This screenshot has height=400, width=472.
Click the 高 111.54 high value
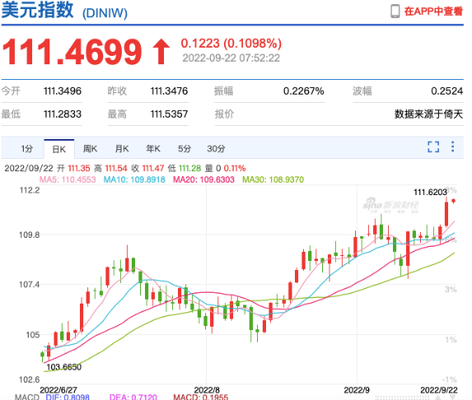point(110,168)
